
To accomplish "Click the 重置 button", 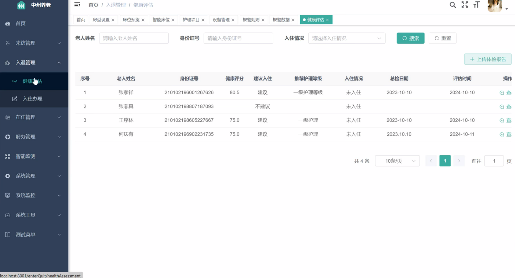I will [442, 38].
